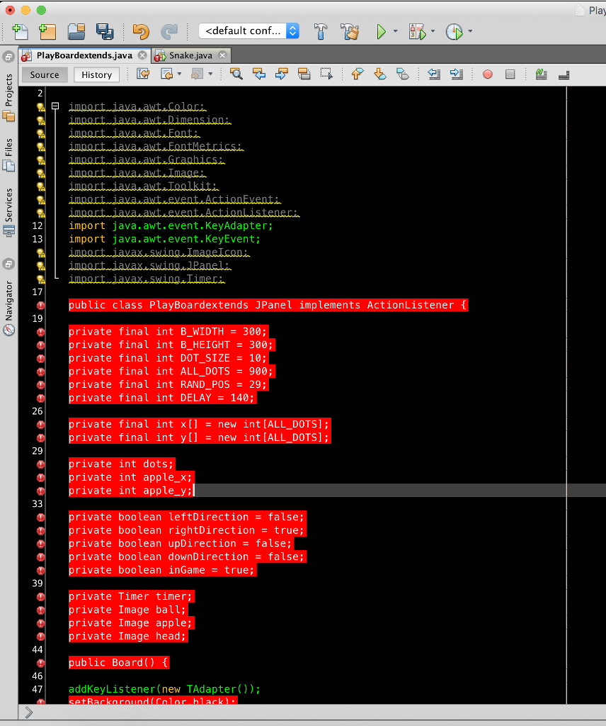Image resolution: width=606 pixels, height=726 pixels.
Task: Click the error badge beside the class declaration
Action: (40, 305)
